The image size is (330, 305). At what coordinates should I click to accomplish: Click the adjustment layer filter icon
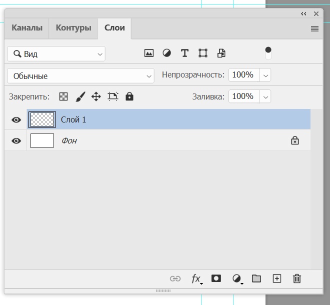click(x=166, y=53)
